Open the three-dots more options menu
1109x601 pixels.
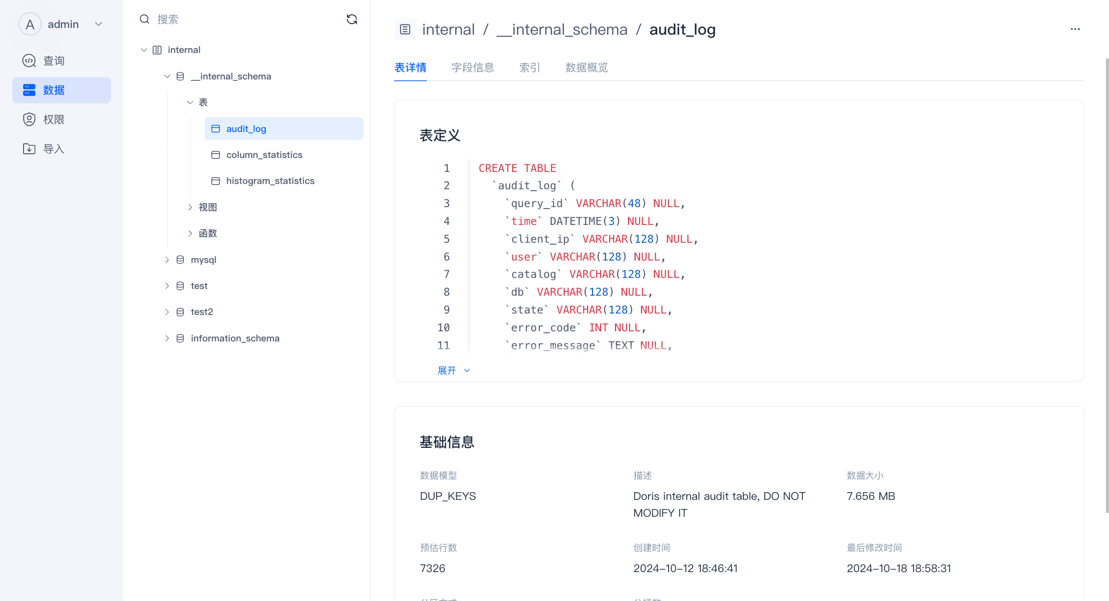(1075, 29)
